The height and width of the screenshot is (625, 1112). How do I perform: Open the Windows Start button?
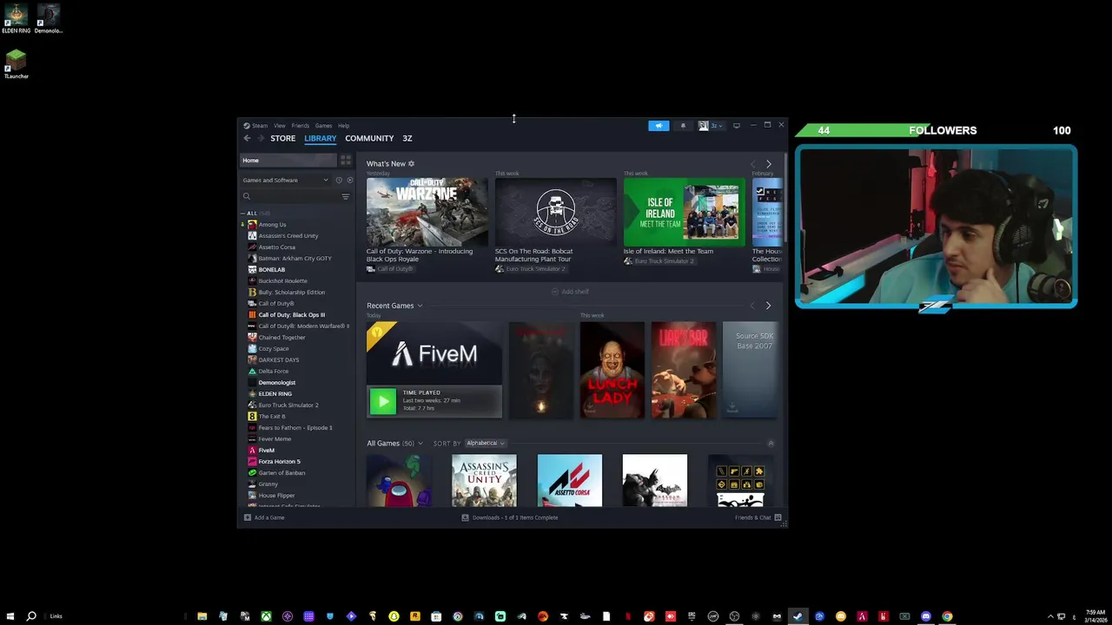10,616
